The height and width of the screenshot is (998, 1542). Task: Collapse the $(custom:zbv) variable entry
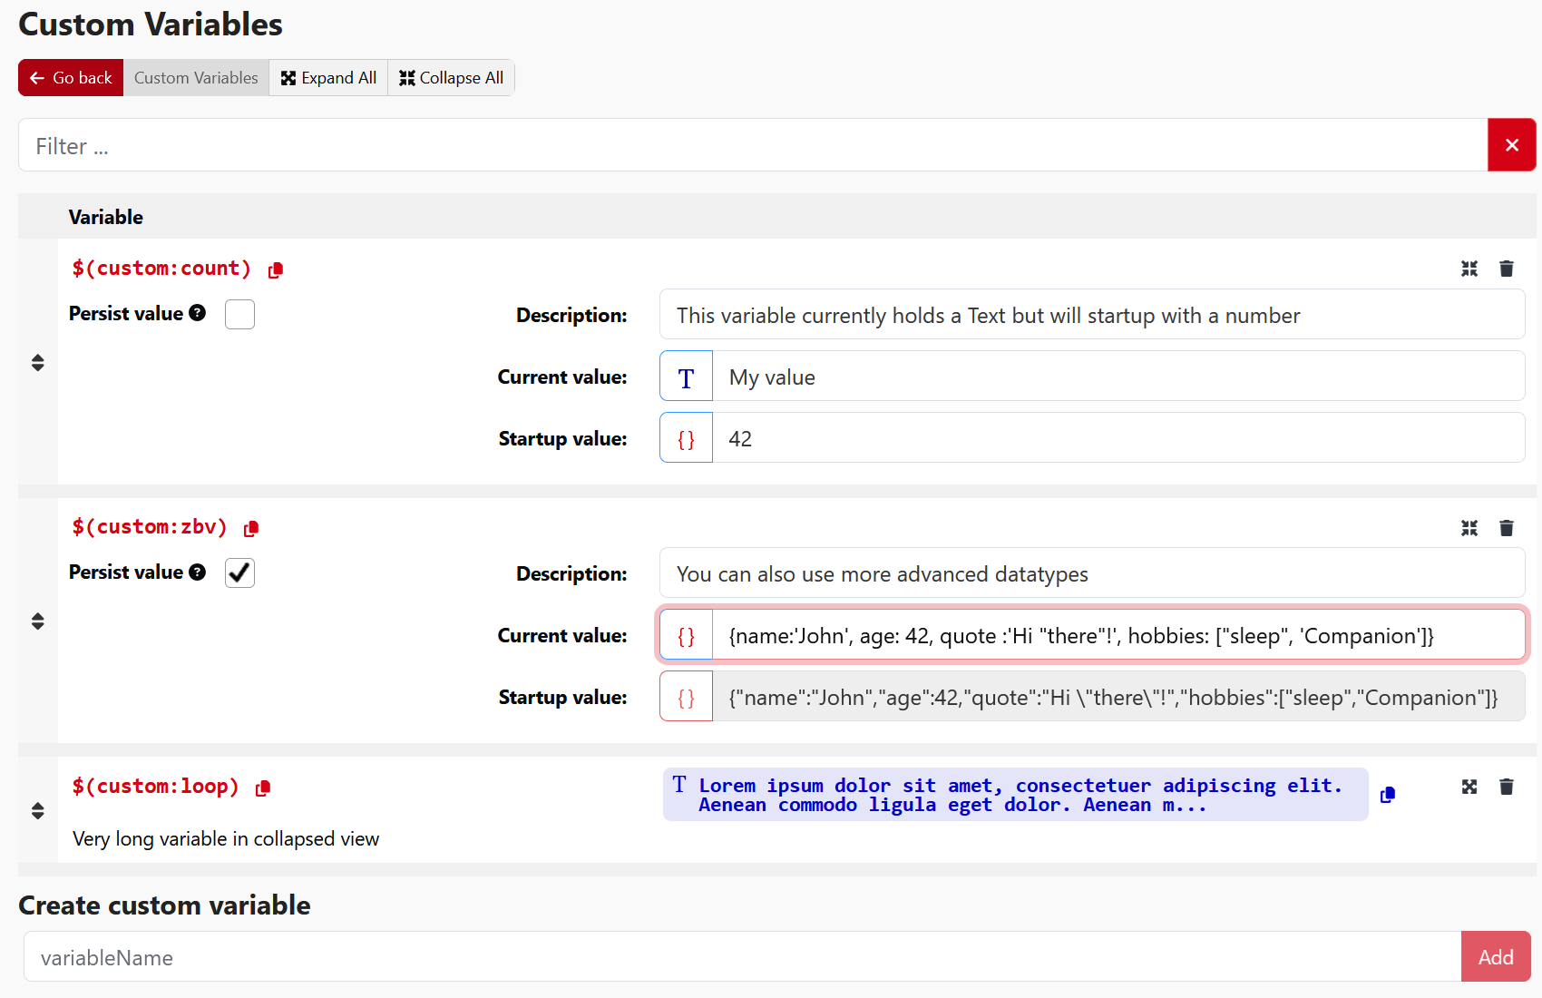(x=1469, y=528)
